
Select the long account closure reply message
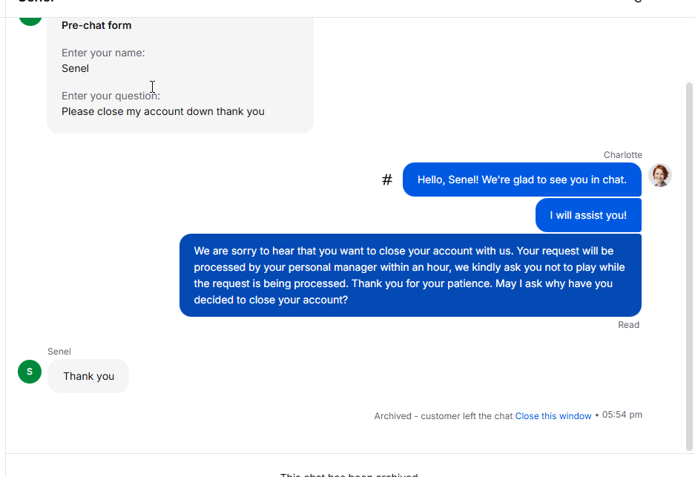click(x=410, y=275)
